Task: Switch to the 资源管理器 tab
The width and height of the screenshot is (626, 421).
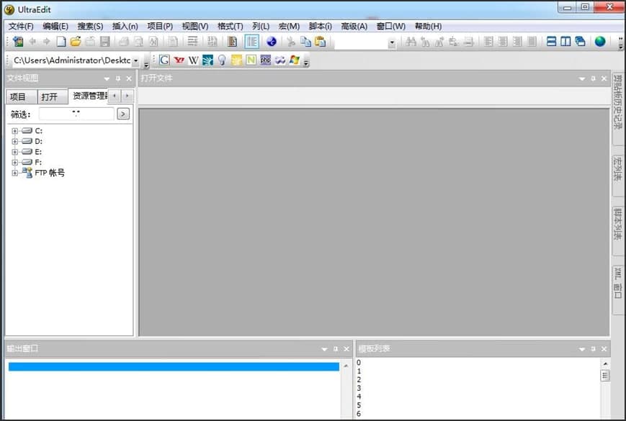Action: 88,95
